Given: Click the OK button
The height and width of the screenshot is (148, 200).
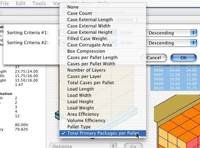Looking at the screenshot, I should pos(184,58).
